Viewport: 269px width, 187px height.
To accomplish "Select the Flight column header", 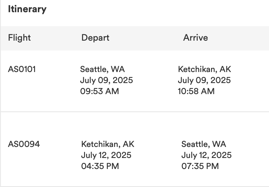I will pos(20,38).
